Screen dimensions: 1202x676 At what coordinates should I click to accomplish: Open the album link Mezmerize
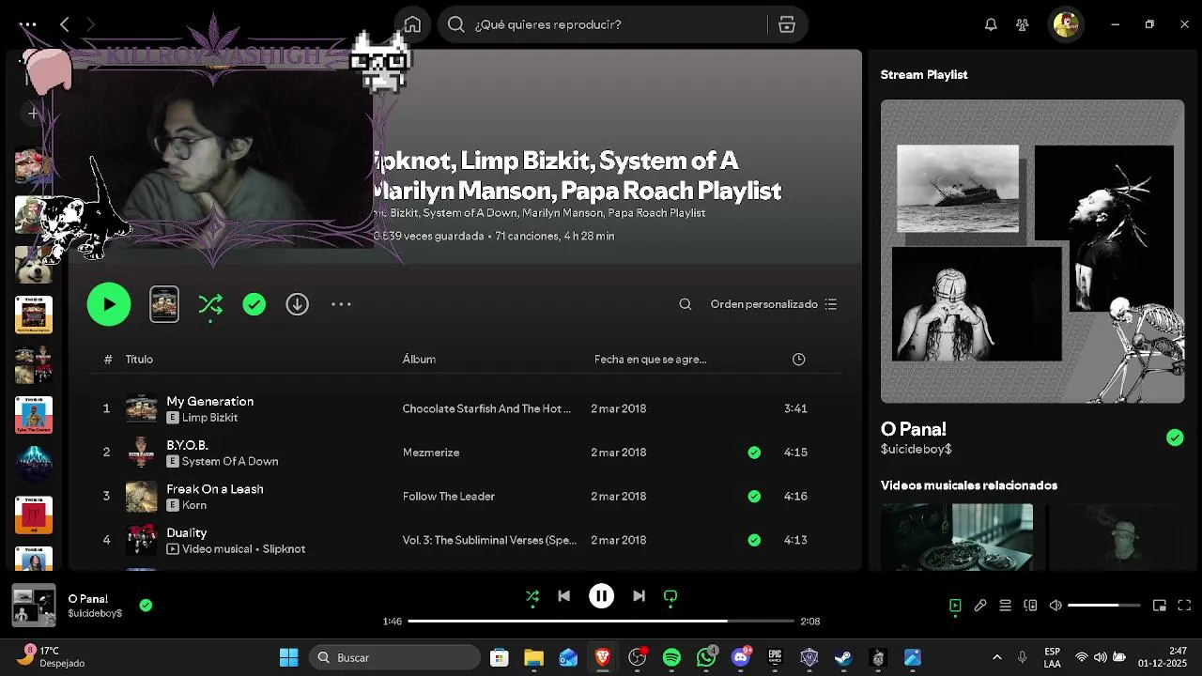point(431,453)
